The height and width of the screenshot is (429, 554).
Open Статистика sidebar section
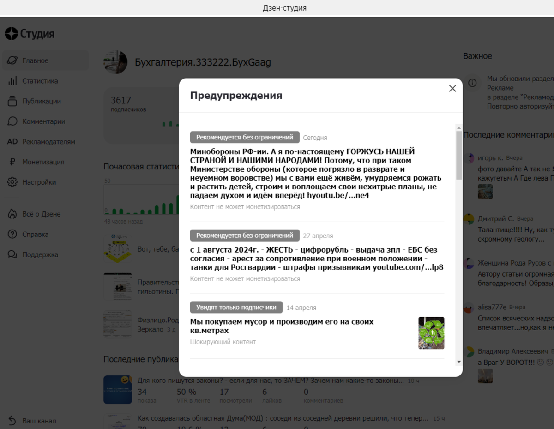pyautogui.click(x=45, y=81)
